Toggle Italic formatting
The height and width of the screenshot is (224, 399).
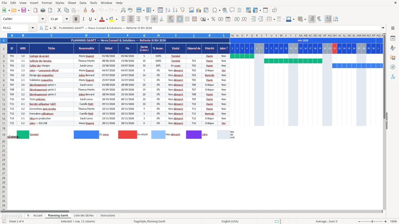click(x=83, y=19)
